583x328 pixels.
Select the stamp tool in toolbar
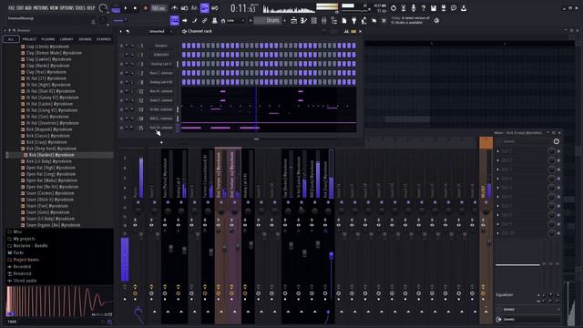215,21
